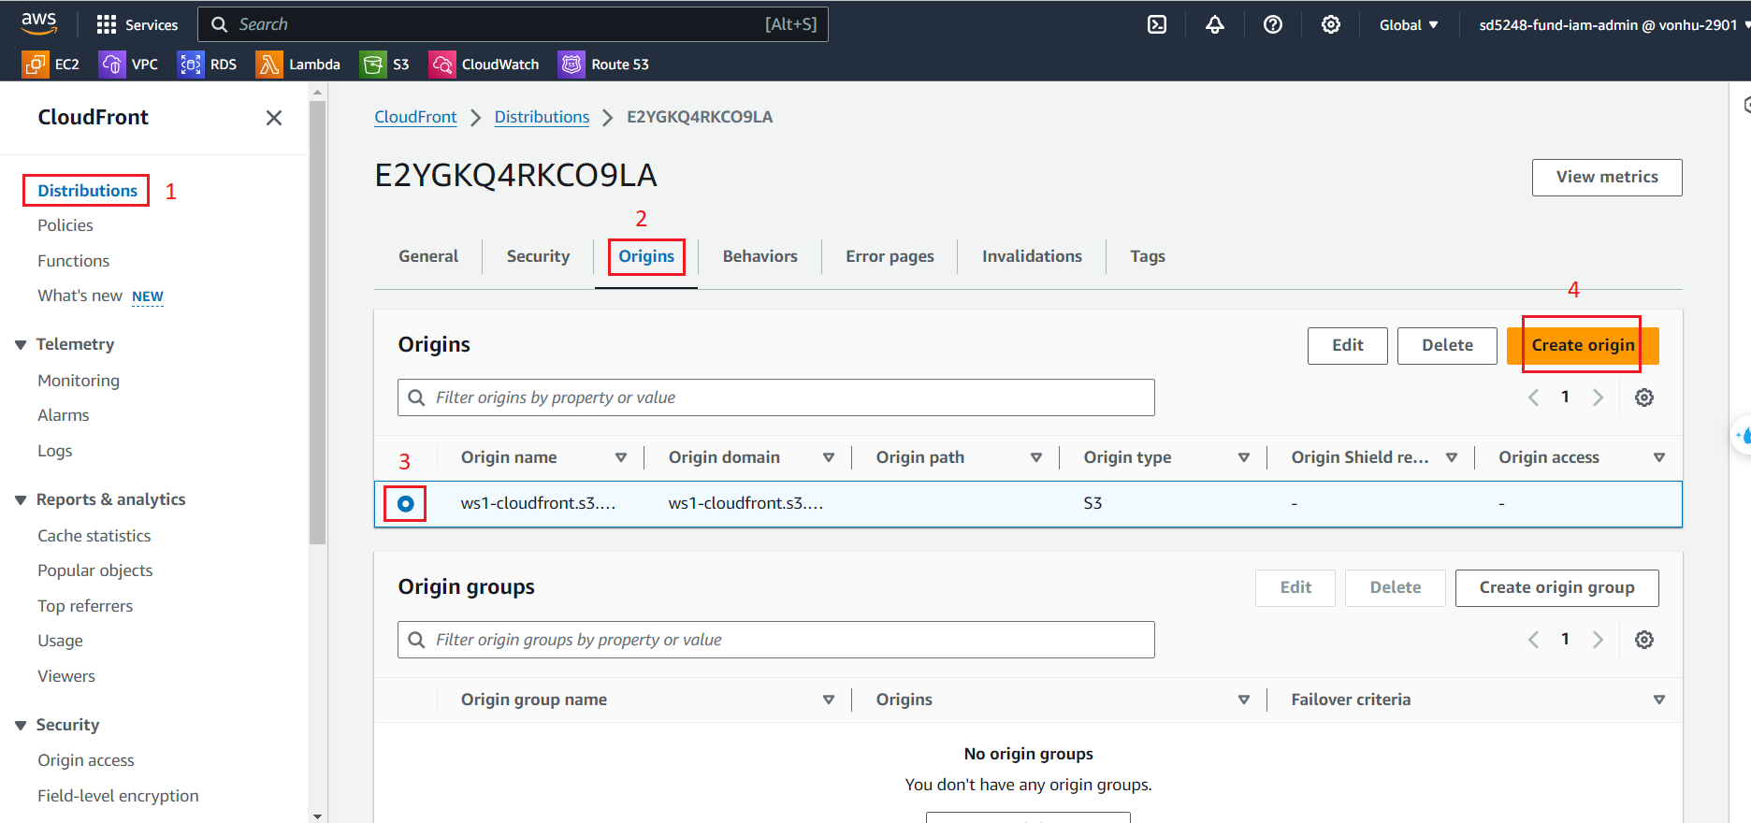Click the notifications bell icon
This screenshot has width=1751, height=823.
[x=1215, y=25]
